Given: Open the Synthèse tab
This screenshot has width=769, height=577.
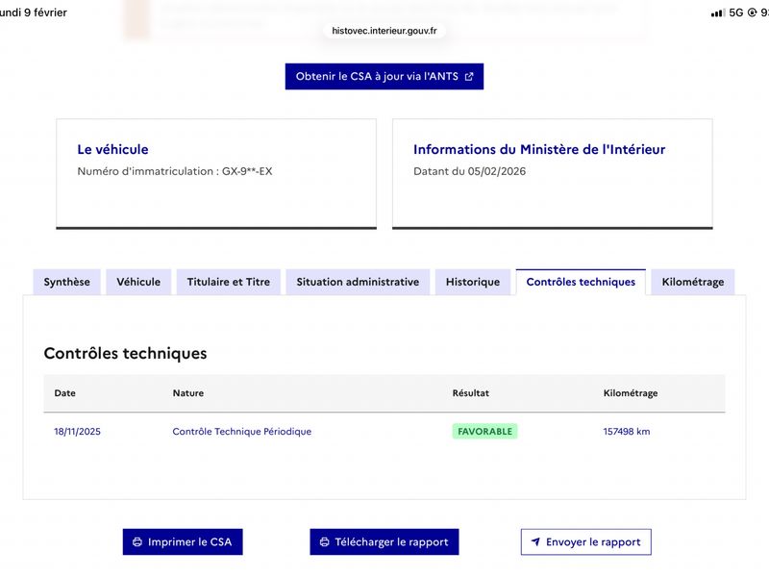Looking at the screenshot, I should tap(67, 282).
